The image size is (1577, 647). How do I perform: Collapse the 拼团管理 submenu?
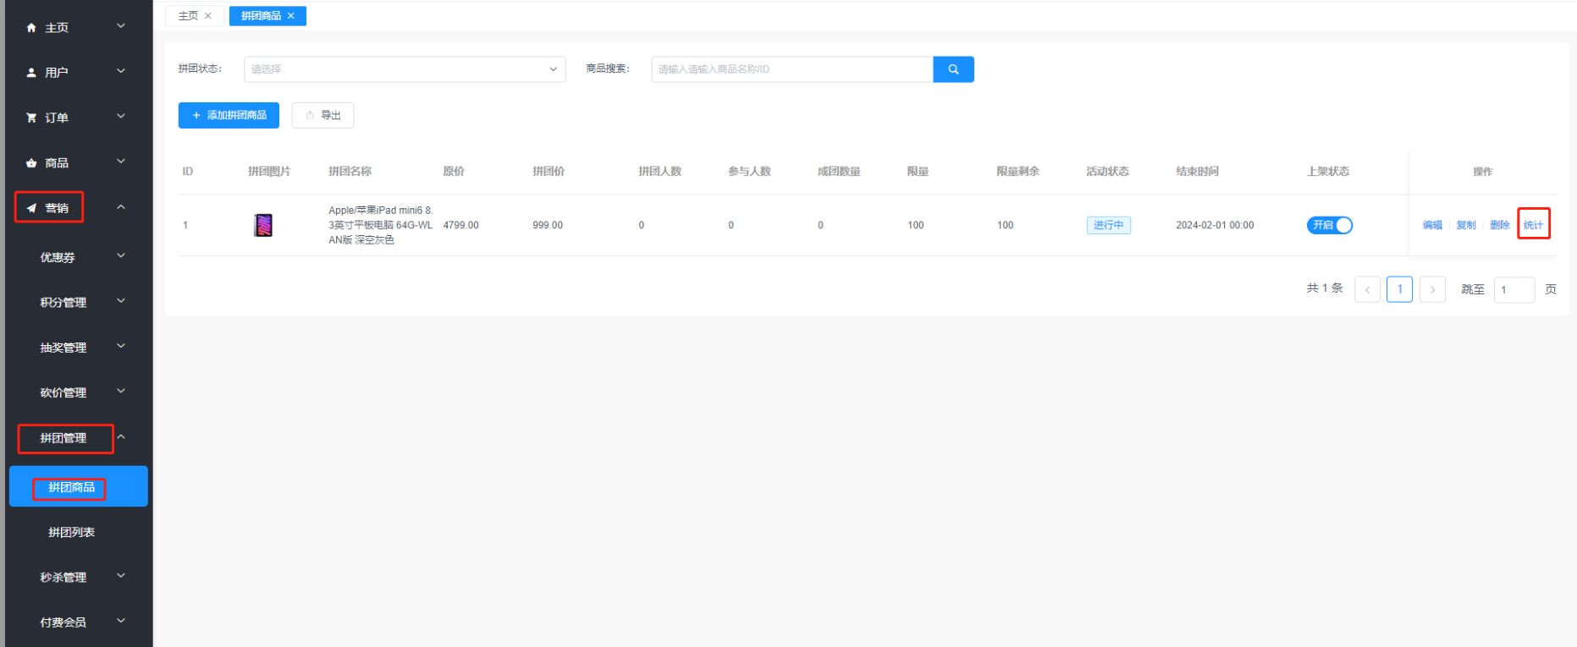(121, 437)
